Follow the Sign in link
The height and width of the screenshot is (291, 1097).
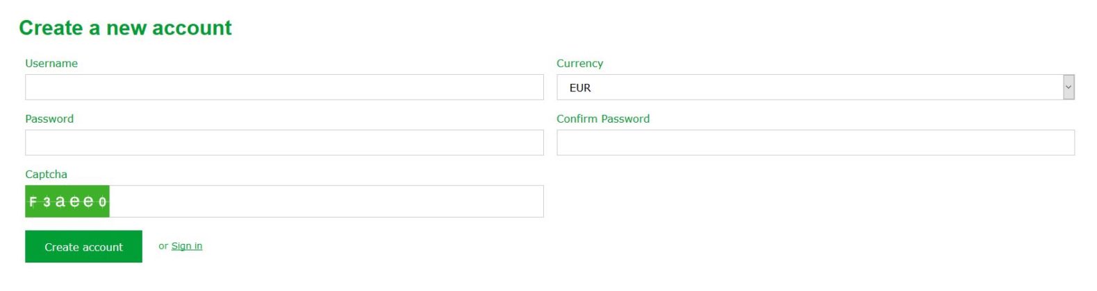click(x=187, y=246)
